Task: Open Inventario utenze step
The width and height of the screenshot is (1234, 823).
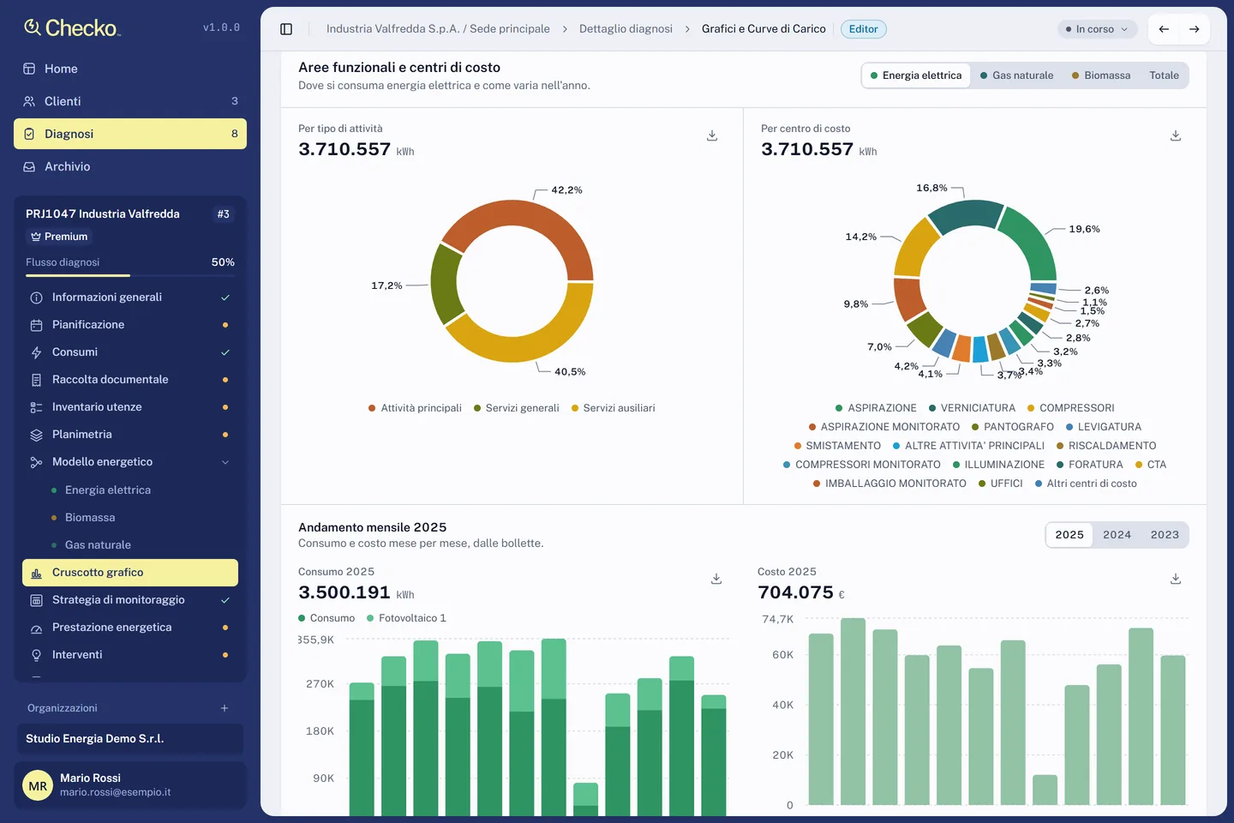Action: click(x=130, y=407)
